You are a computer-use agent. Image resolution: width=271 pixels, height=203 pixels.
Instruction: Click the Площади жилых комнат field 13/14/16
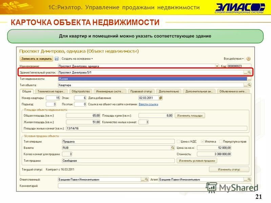(157, 129)
